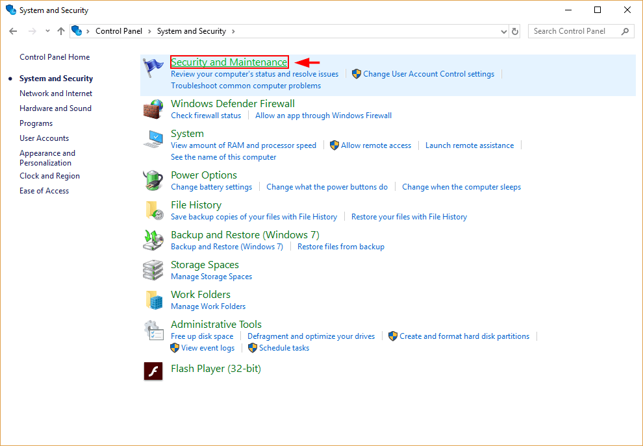Open the Programs category
The image size is (643, 446).
pyautogui.click(x=36, y=123)
